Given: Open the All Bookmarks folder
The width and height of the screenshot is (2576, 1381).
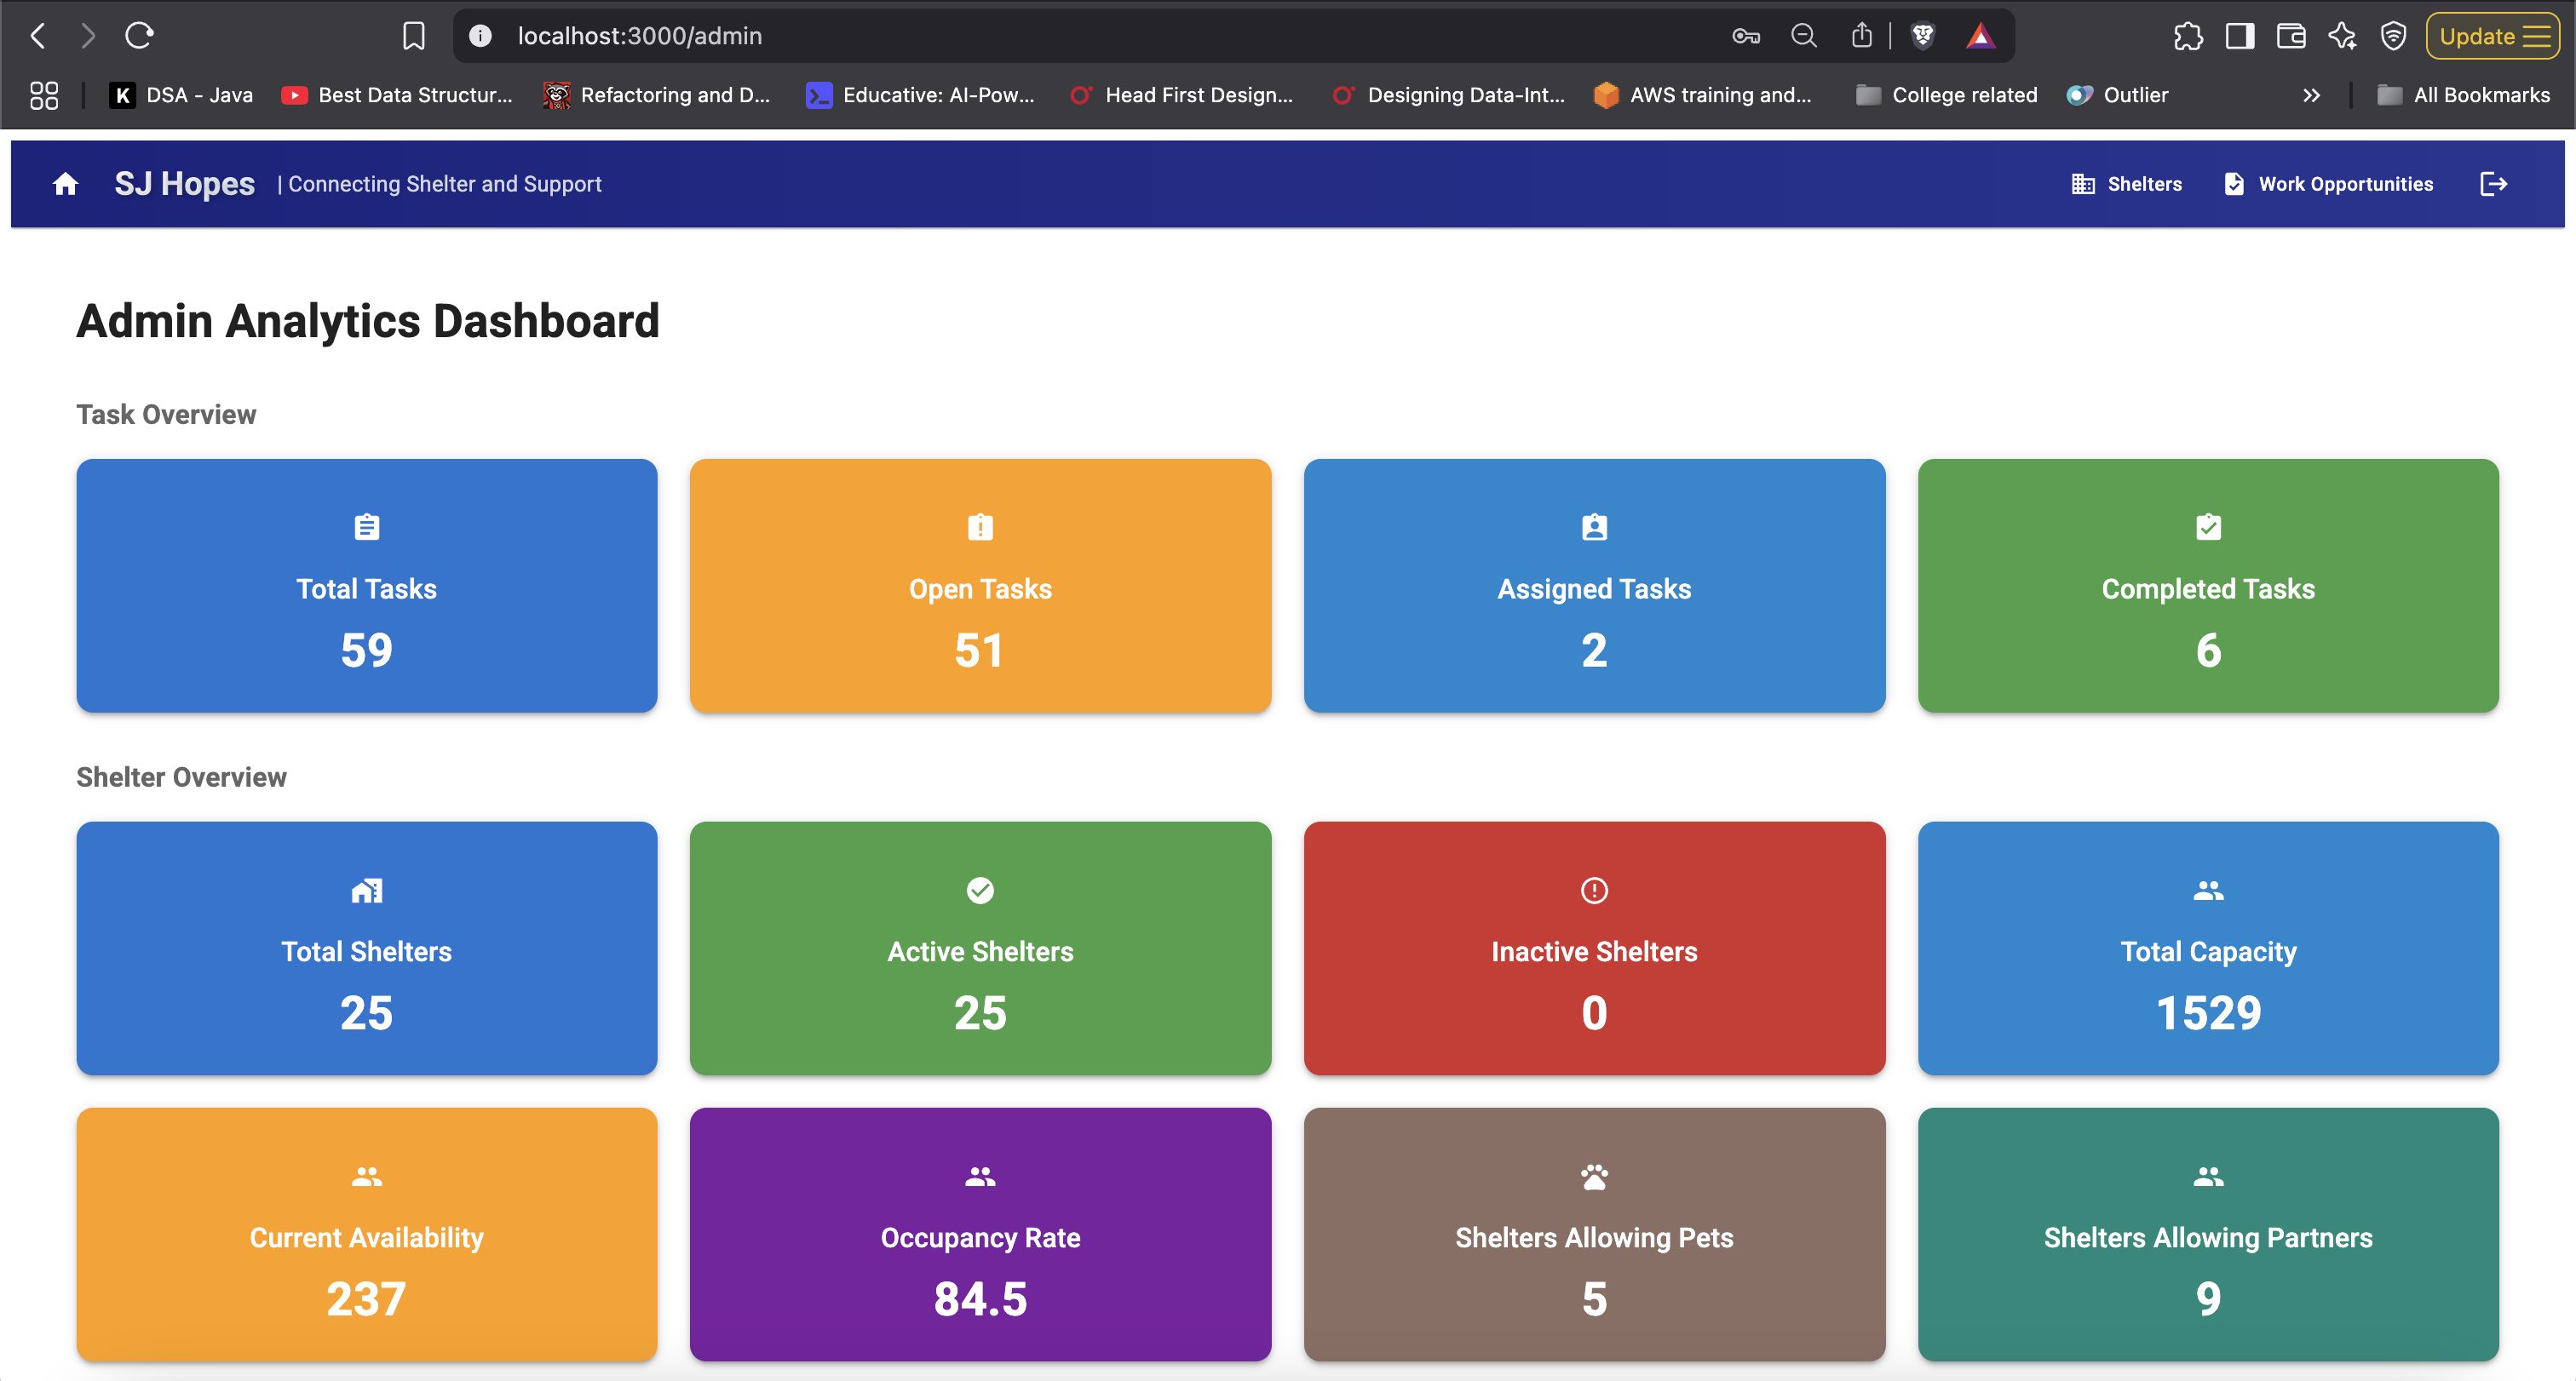Looking at the screenshot, I should pos(2463,95).
